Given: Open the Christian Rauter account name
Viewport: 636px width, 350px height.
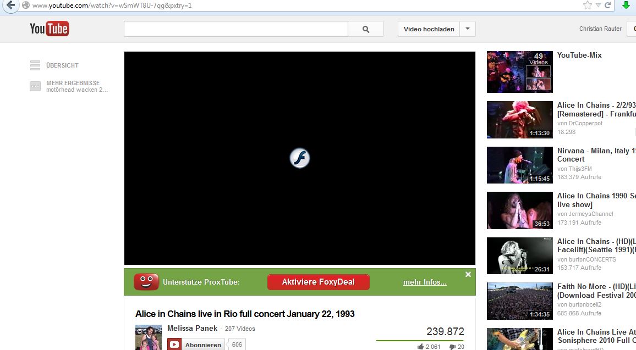Looking at the screenshot, I should (600, 29).
